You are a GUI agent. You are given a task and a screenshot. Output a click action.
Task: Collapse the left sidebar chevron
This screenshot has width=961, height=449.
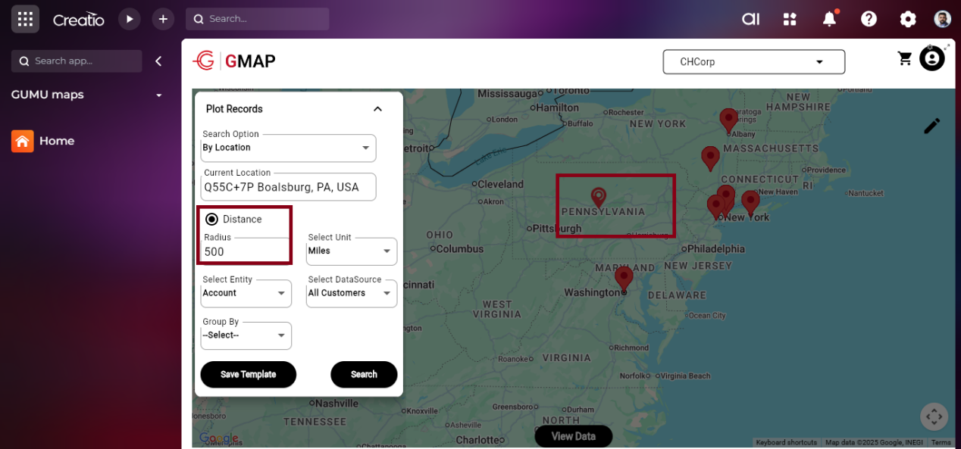(158, 61)
